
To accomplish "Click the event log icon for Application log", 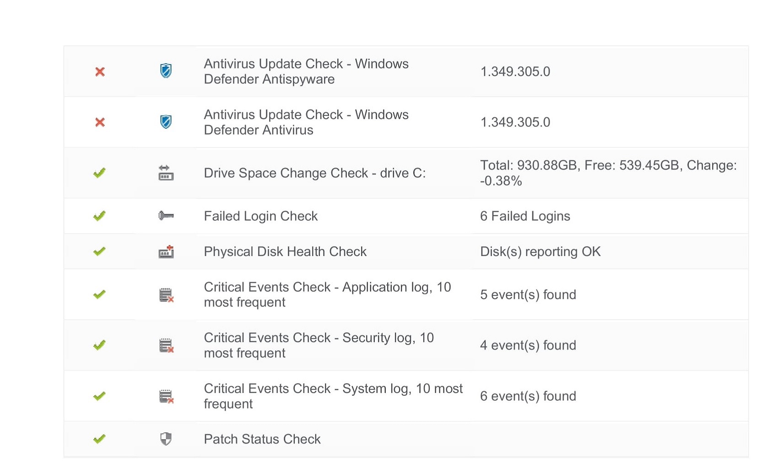I will 166,295.
